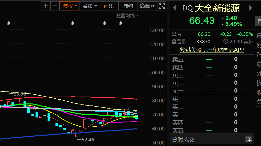Click after-hours price 66.20
The image size is (261, 146).
tap(204, 34)
